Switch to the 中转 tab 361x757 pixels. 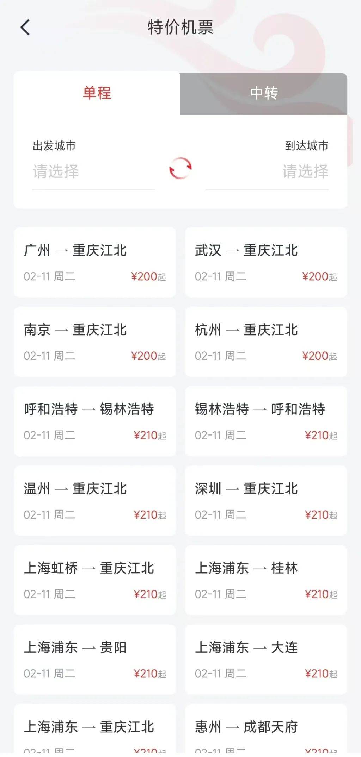click(x=264, y=93)
